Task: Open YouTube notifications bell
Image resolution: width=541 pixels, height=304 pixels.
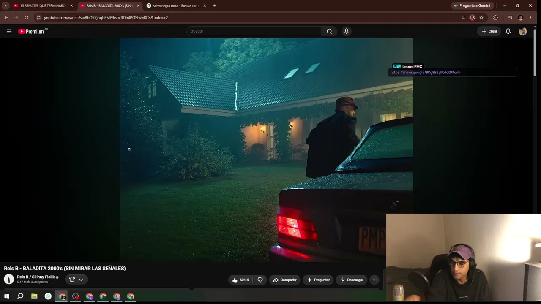Action: 508,31
